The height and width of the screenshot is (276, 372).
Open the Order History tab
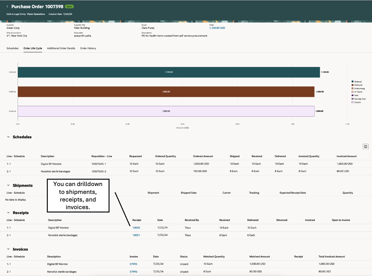88,48
